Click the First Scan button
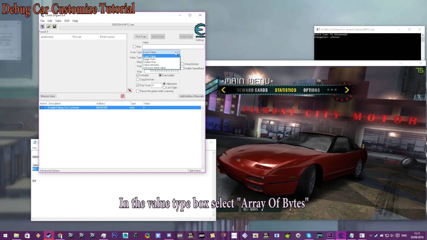 pos(141,37)
